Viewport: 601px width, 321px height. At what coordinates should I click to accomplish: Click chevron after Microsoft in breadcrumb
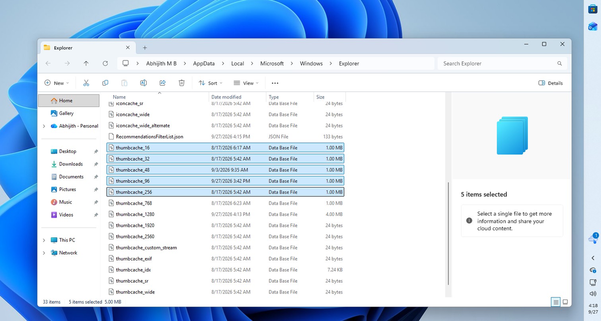(x=292, y=63)
